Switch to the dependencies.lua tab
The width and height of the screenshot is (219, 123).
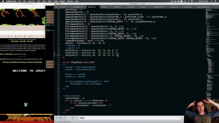click(159, 7)
